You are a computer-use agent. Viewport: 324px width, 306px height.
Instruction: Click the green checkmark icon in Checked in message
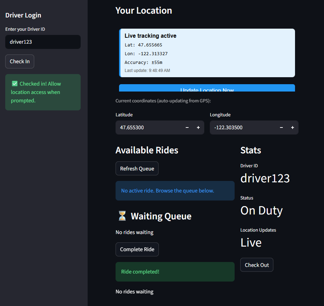pos(15,84)
